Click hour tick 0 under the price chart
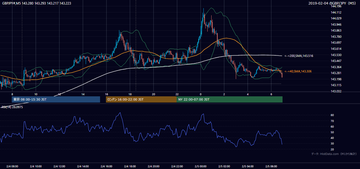Viewport: 360px width, 169px height. [x=201, y=94]
